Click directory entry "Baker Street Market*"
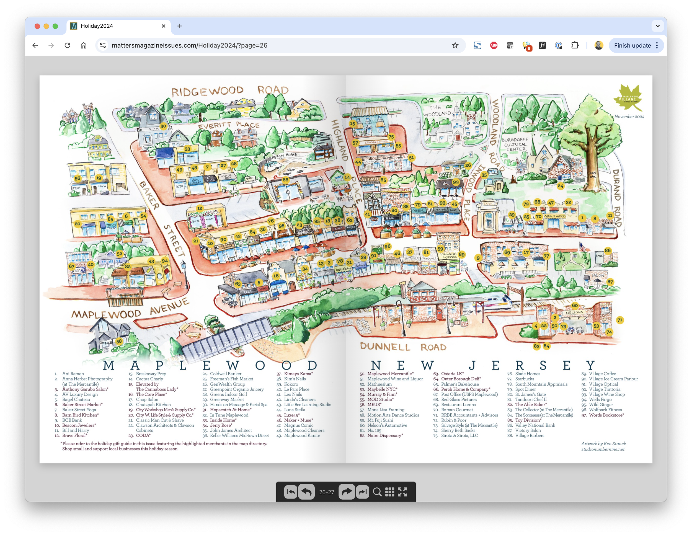692x535 pixels. (82, 404)
